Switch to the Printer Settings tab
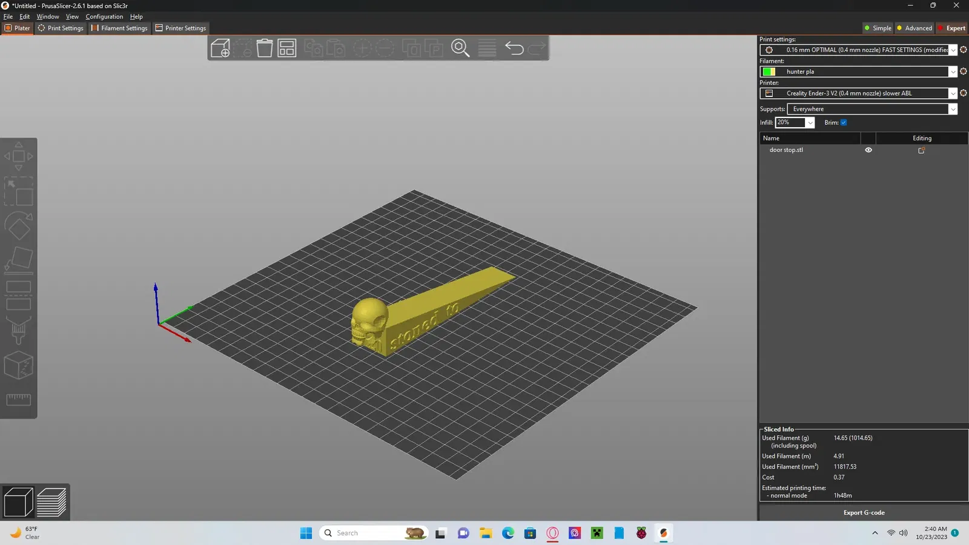The image size is (969, 545). (181, 28)
